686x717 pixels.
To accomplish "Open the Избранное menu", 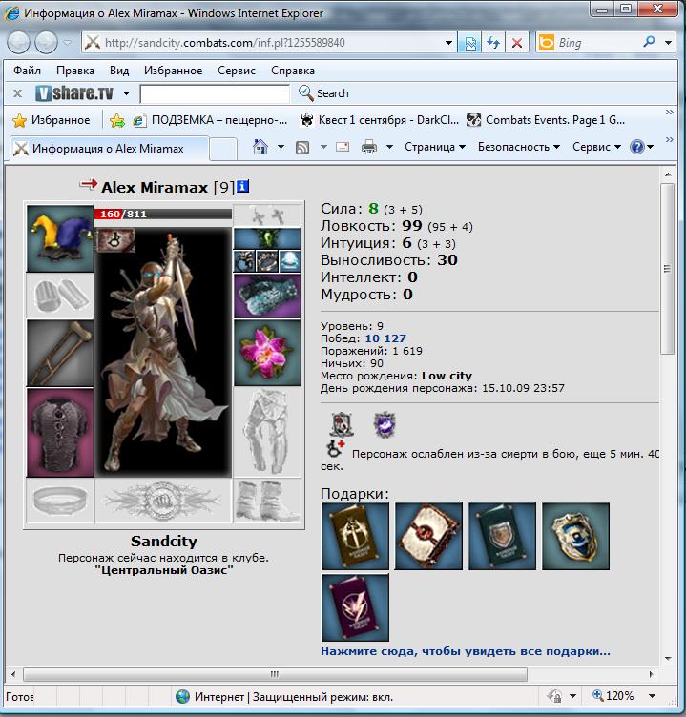I will coord(173,71).
